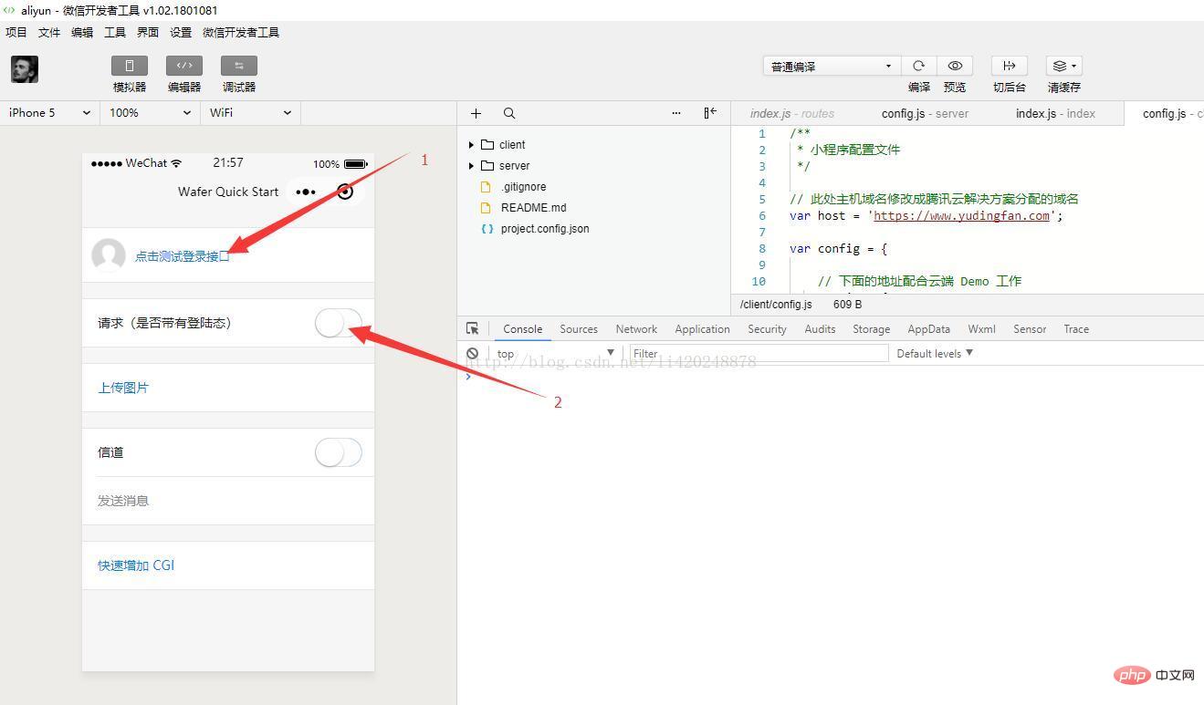Open the 界面 menu
The image size is (1204, 705).
click(x=148, y=33)
